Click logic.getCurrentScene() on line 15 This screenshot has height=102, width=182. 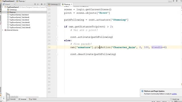click(x=94, y=9)
